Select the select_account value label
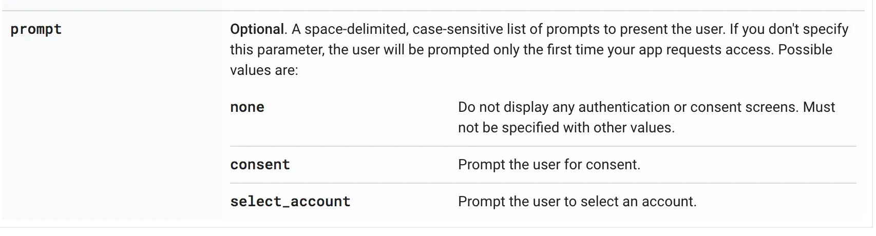The height and width of the screenshot is (236, 876). [290, 202]
